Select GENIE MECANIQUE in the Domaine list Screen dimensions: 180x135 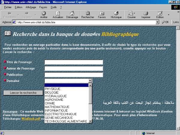click(67, 118)
